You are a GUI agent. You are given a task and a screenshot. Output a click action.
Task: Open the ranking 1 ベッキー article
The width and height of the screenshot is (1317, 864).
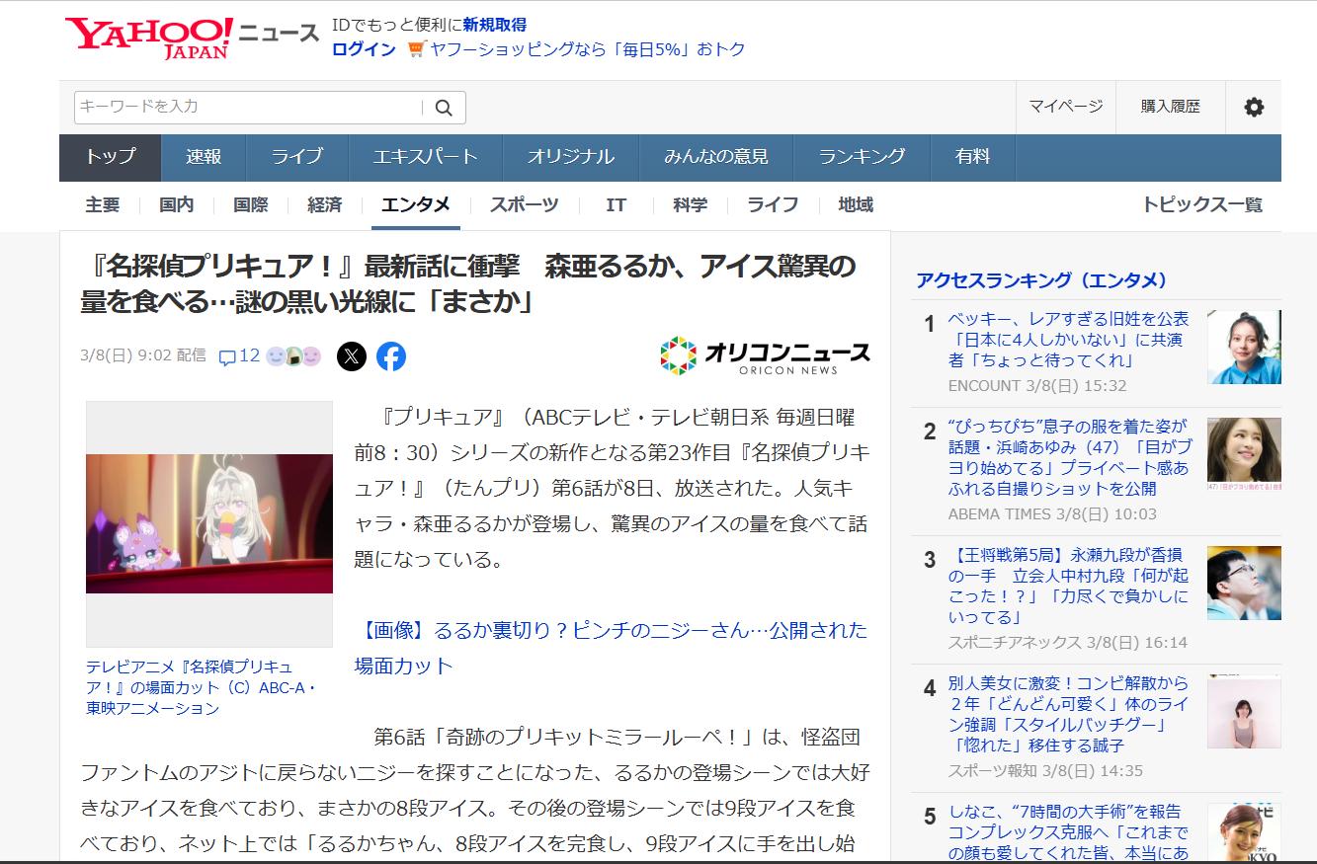coord(1067,340)
